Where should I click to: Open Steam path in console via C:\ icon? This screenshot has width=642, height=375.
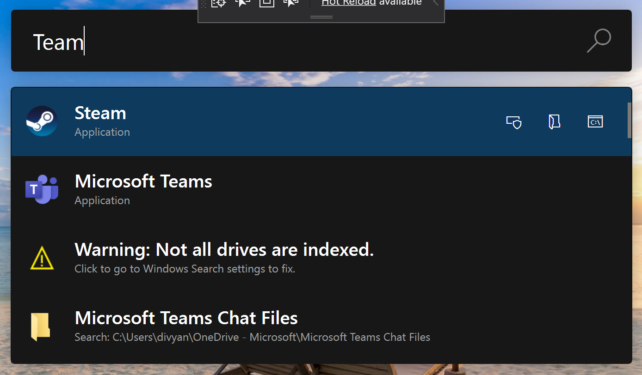595,121
